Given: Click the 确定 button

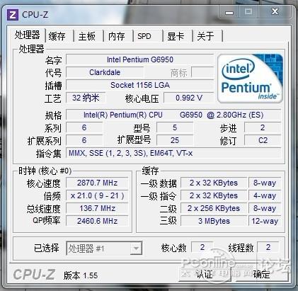Looking at the screenshot, I should tap(261, 274).
